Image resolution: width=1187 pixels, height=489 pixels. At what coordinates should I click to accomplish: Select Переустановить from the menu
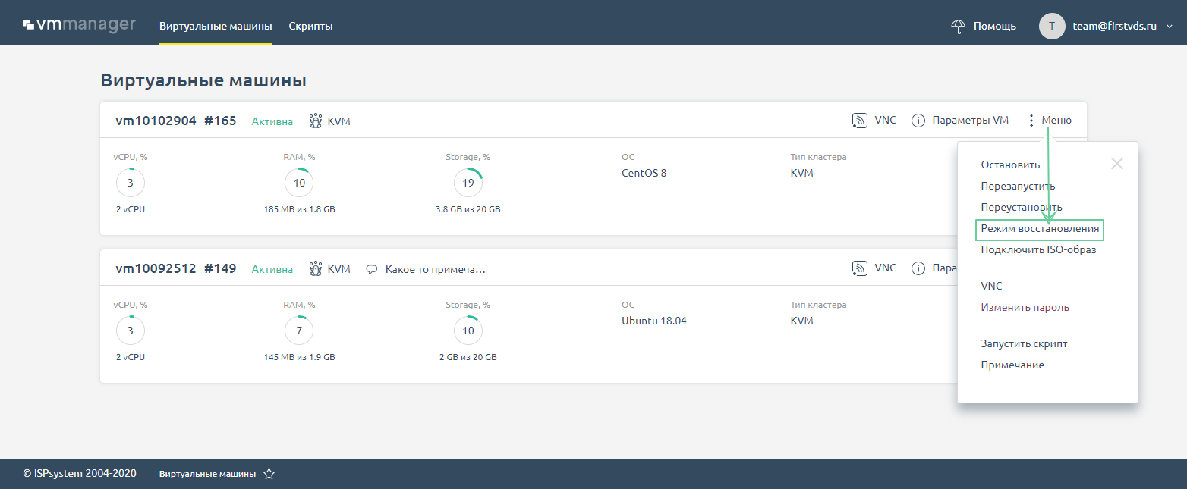tap(1022, 207)
